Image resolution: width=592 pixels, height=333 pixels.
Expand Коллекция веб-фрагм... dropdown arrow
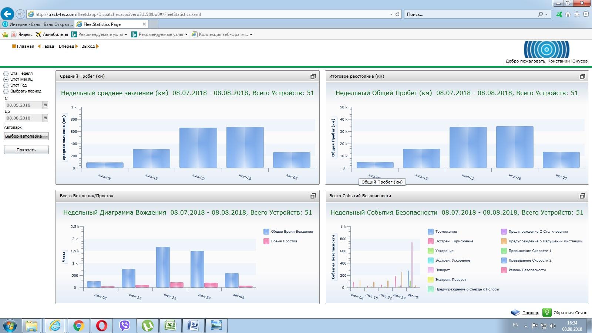251,34
